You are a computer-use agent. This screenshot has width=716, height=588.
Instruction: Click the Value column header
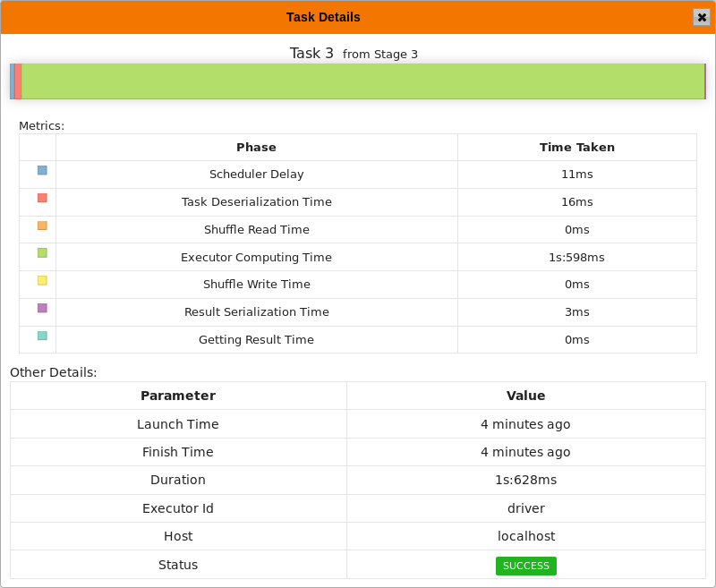[x=526, y=396]
